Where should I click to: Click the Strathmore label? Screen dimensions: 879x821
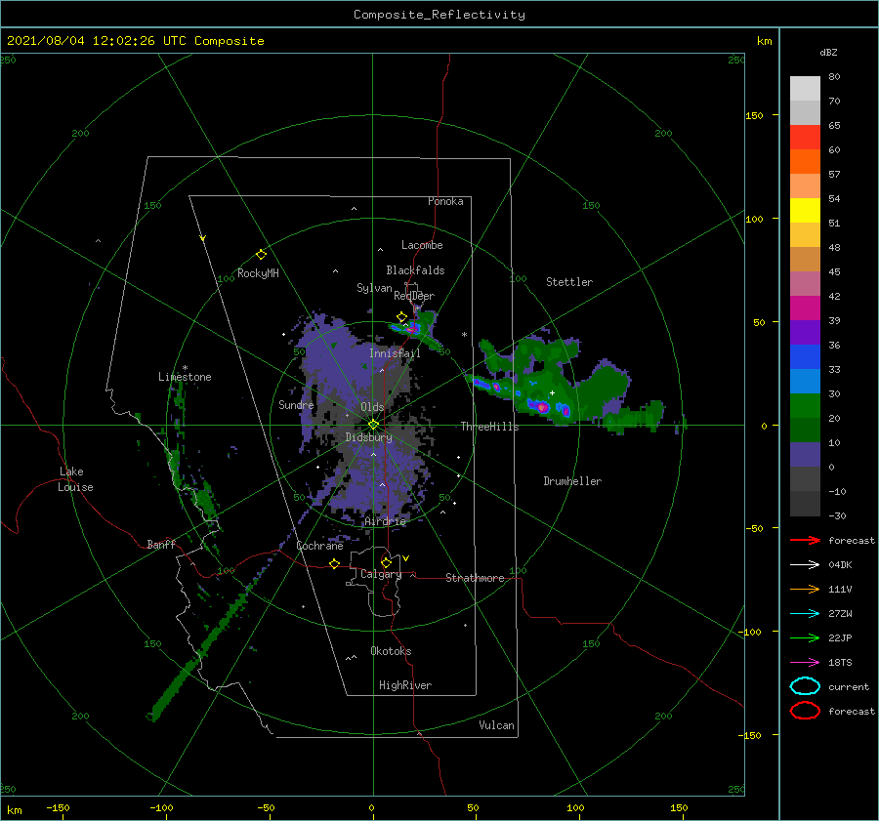pyautogui.click(x=475, y=578)
